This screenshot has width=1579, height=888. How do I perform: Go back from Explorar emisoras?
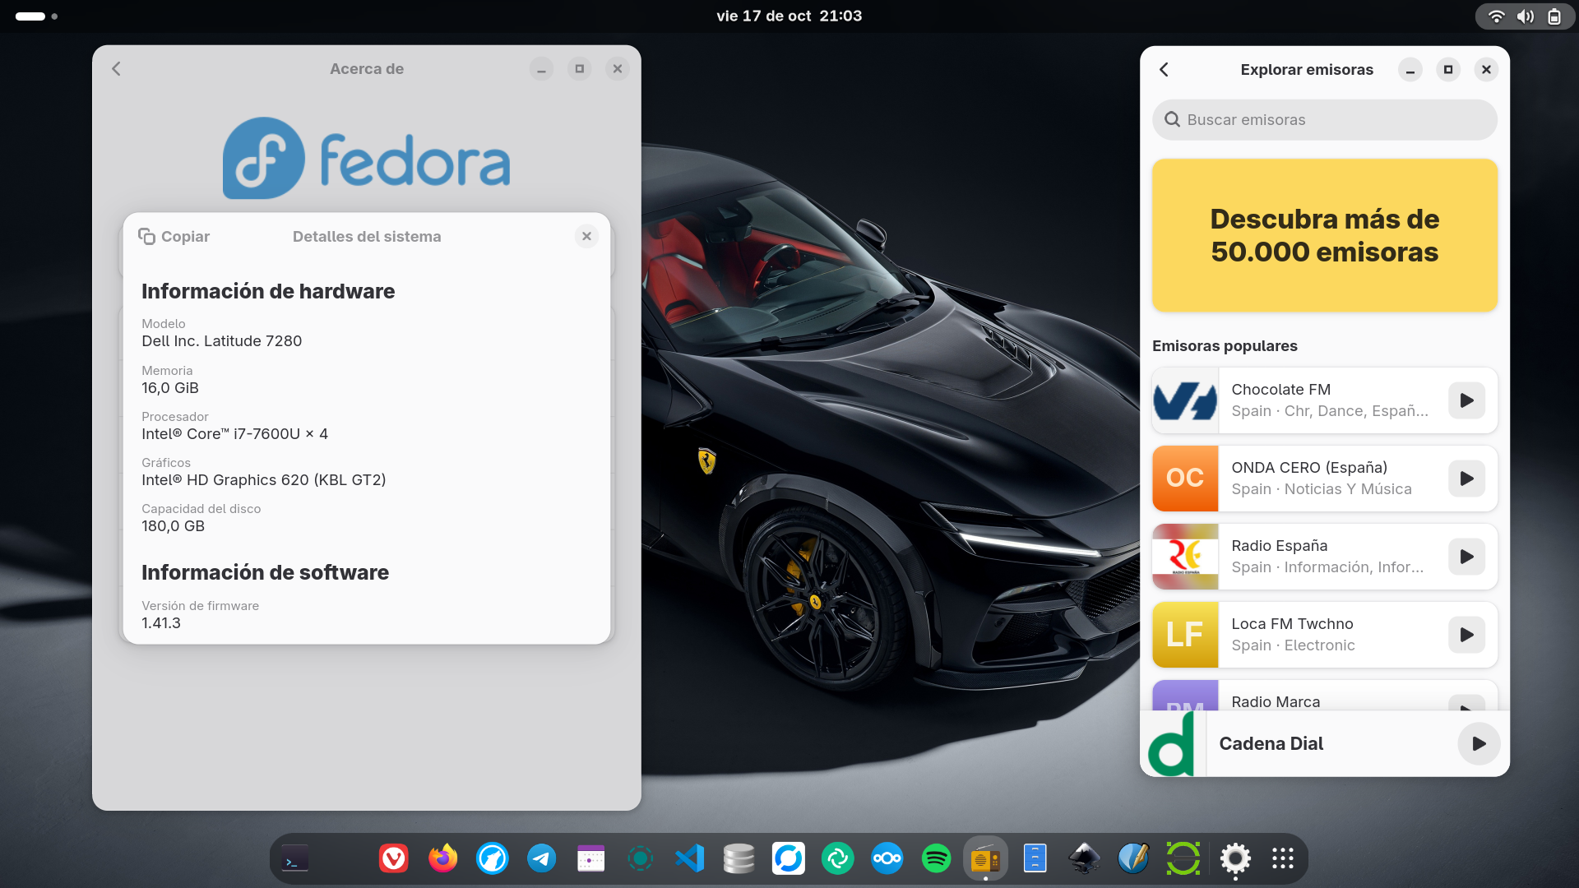point(1164,70)
